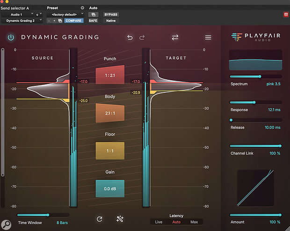Click the preset copy icon beside COMPARE
290x231 pixels.
(x=60, y=21)
